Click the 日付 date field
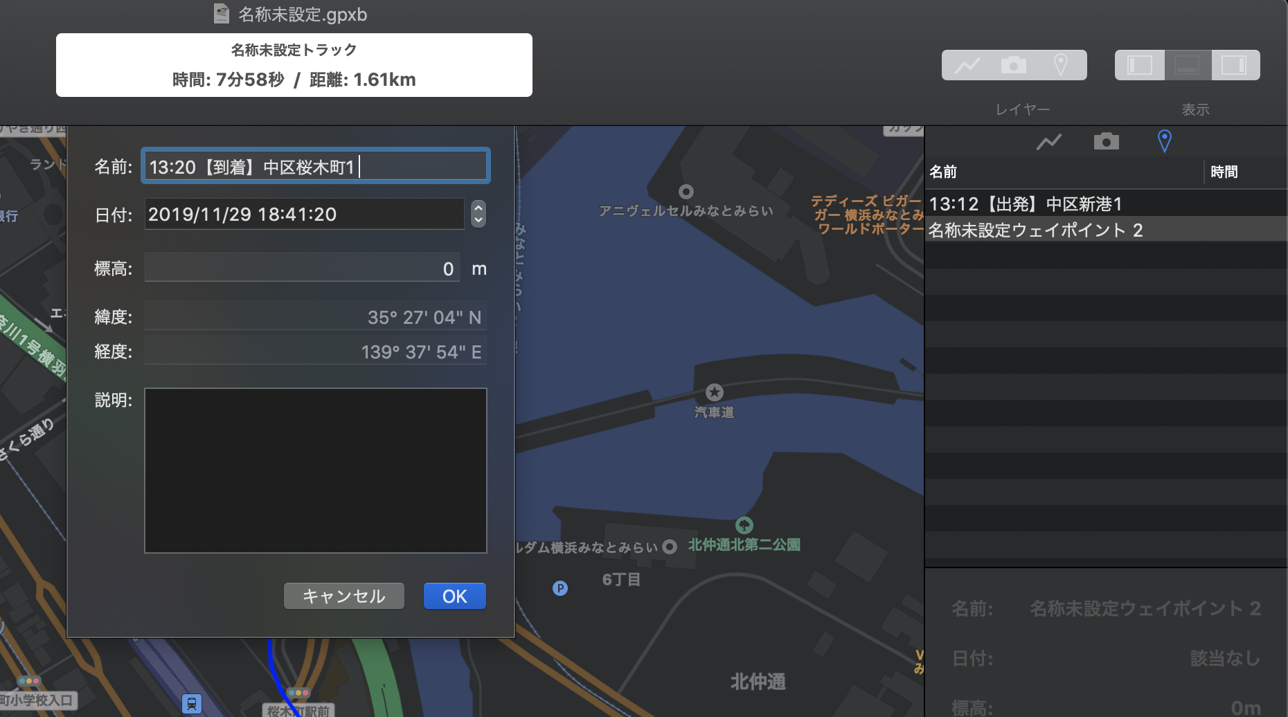This screenshot has width=1288, height=717. [305, 214]
